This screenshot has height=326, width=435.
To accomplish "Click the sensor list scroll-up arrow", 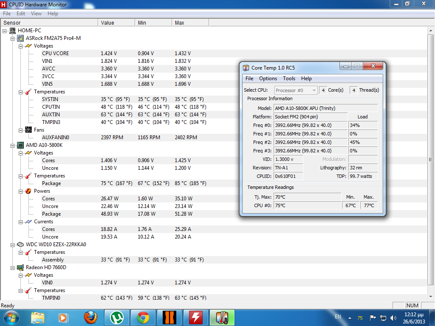I will (x=431, y=31).
